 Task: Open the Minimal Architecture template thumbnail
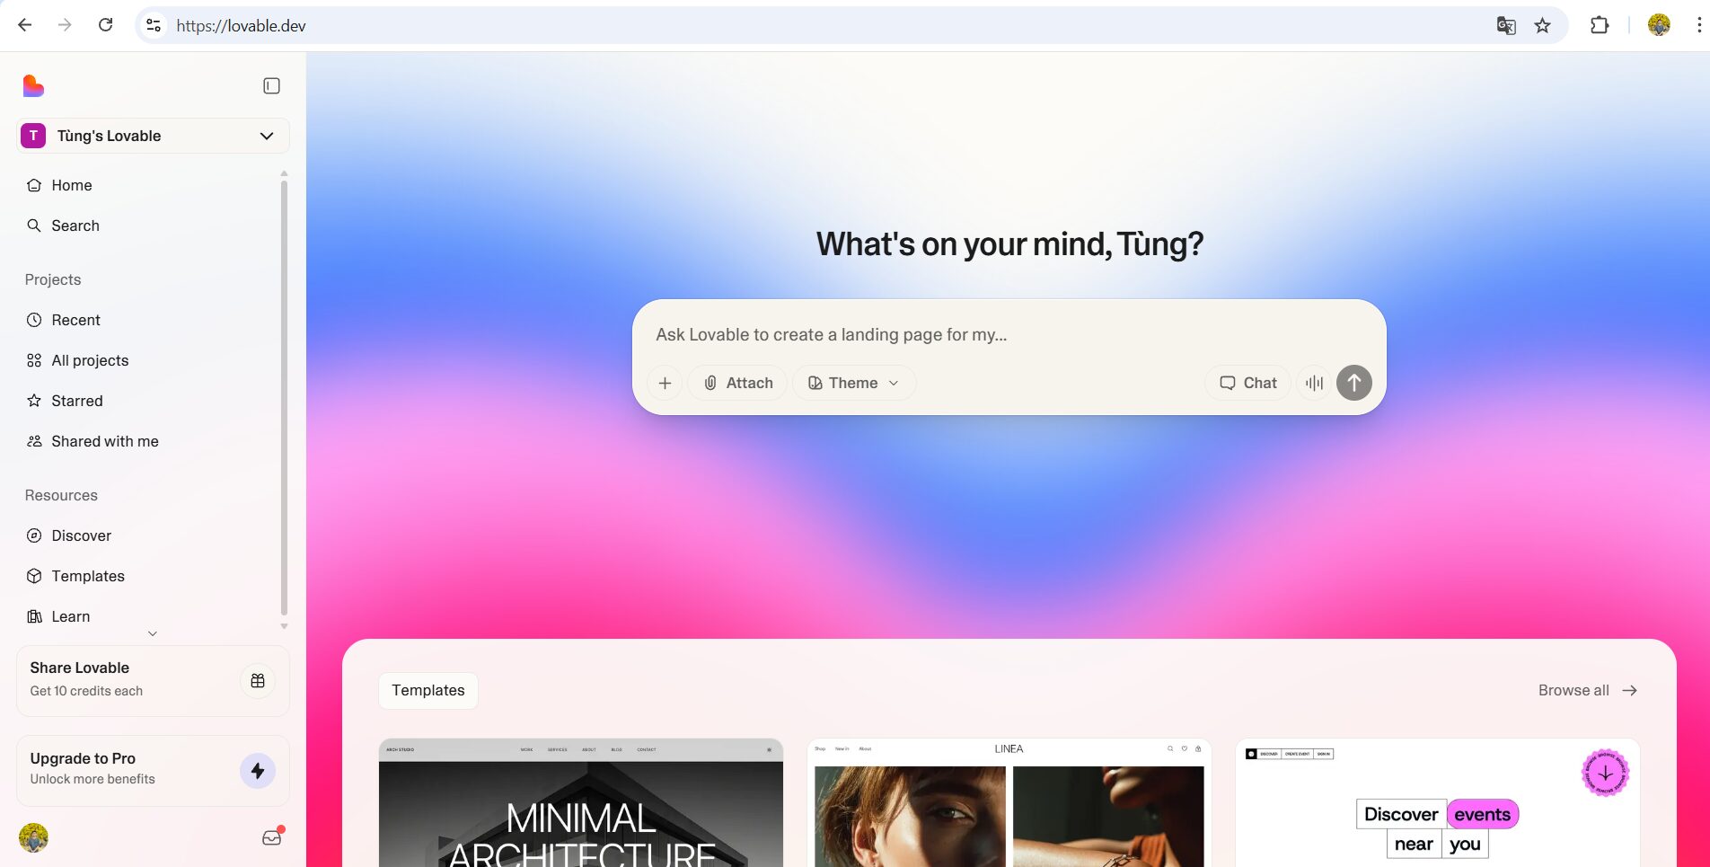tap(581, 803)
